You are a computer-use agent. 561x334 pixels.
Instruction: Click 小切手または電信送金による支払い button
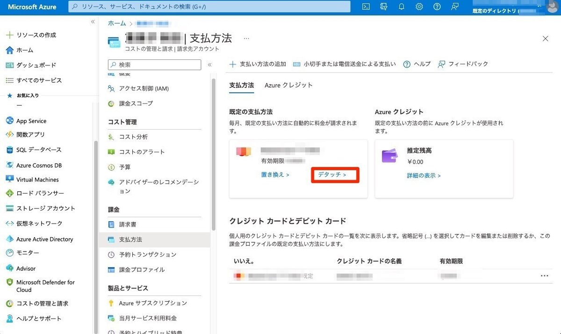click(x=344, y=64)
